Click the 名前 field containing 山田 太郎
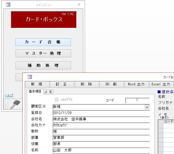Image resolution: width=174 pixels, height=154 pixels. (x=101, y=150)
